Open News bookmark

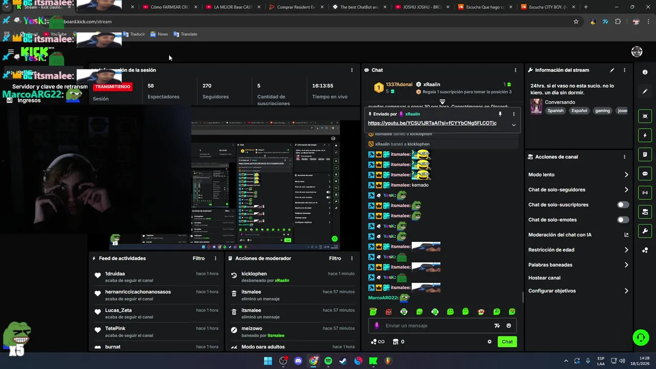tap(159, 34)
